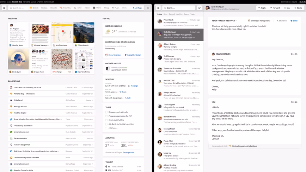
Task: Open the Amazon.com order email
Action: pyautogui.click(x=179, y=83)
